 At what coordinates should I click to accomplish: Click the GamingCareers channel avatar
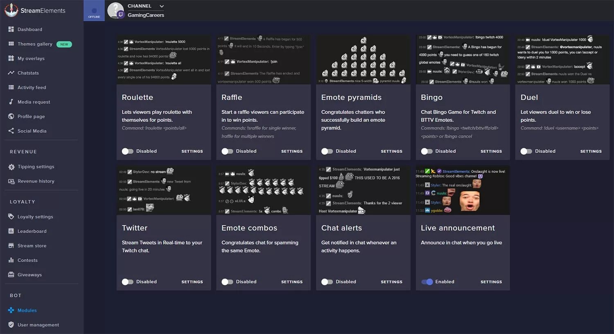click(115, 11)
